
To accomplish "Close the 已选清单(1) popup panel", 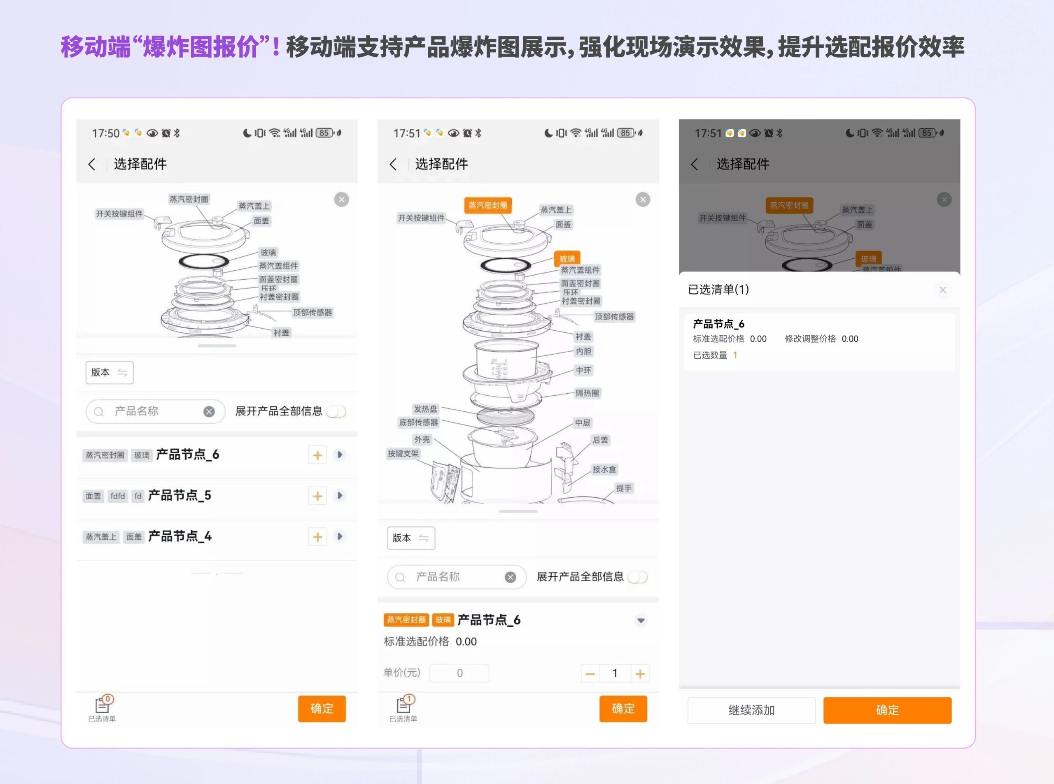I will 942,290.
